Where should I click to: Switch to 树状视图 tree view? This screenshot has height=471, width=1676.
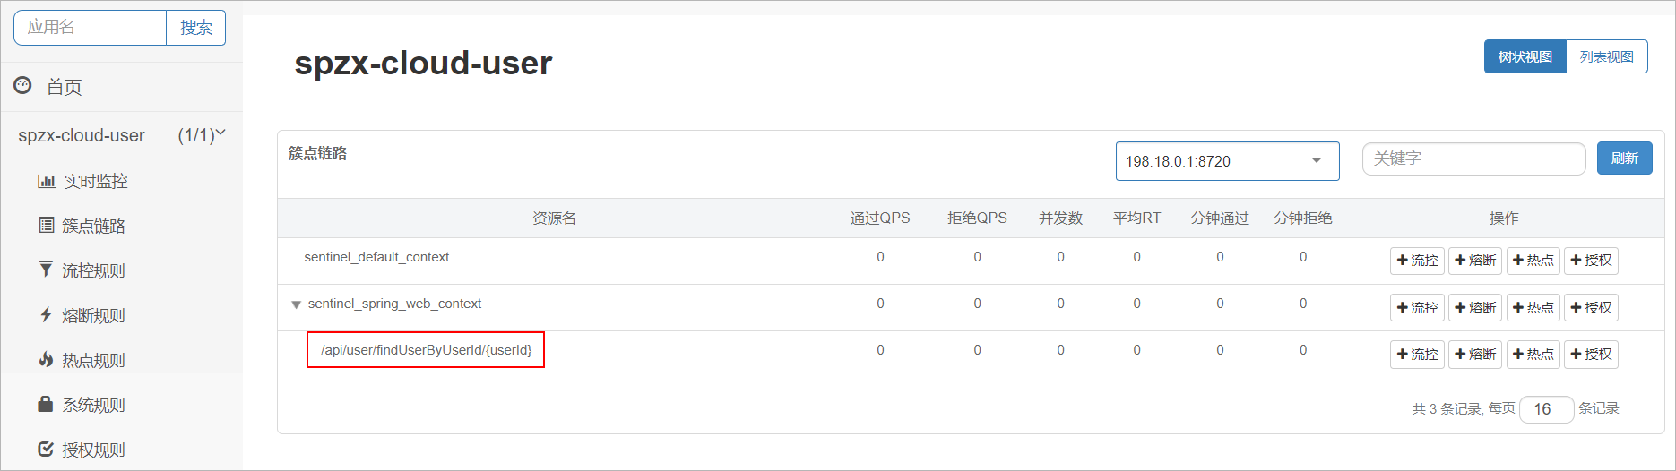tap(1525, 56)
